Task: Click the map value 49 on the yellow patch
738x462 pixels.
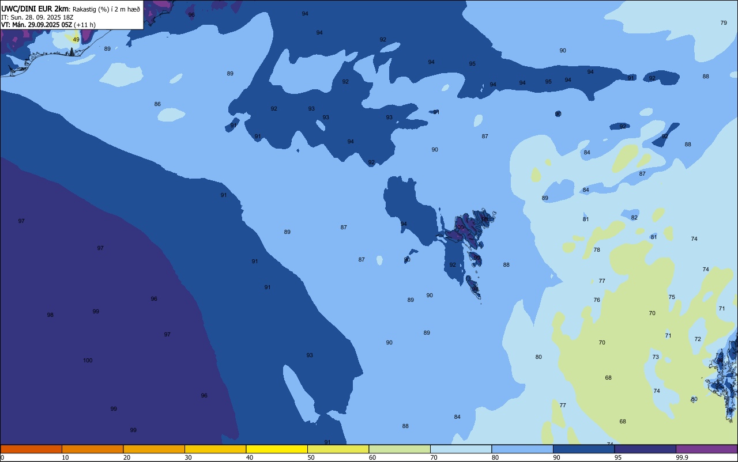Action: pos(76,40)
